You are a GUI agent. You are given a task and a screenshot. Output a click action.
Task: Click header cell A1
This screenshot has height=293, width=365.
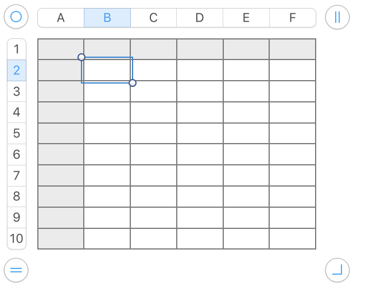point(61,49)
